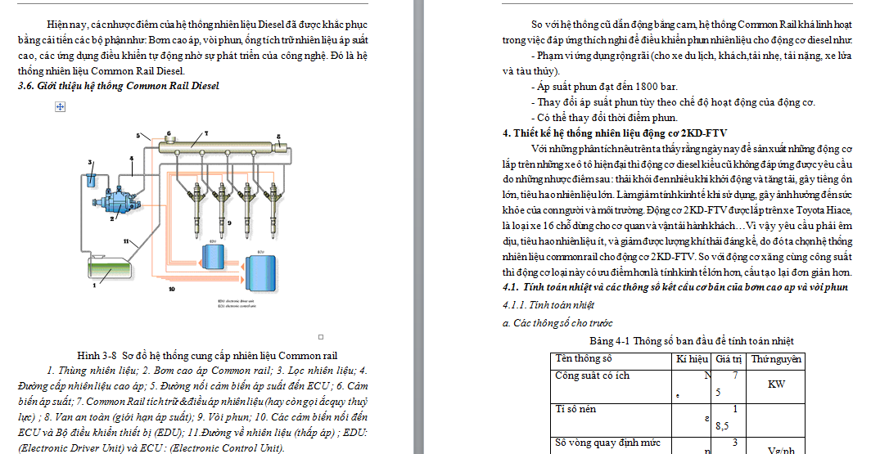Click the line "a. Các thông số cho trước"
Screen dimensions: 880x454
(557, 323)
